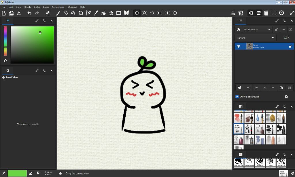Pick a shade in the green color square
Screen dimensions: 295x177
click(32, 45)
